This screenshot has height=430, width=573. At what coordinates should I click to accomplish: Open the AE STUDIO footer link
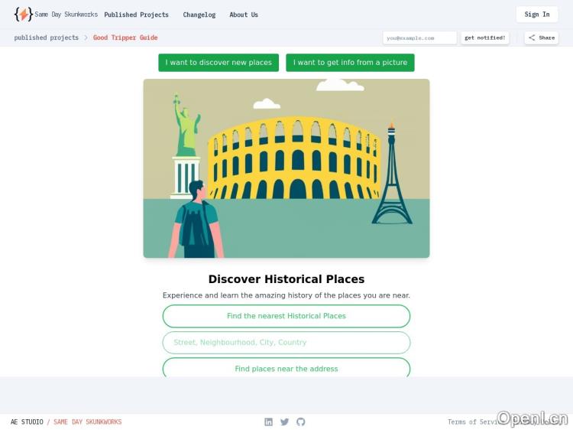pos(27,422)
